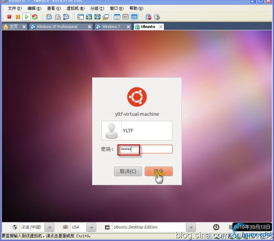The width and height of the screenshot is (274, 241).
Task: Click the Quick Switch mode icon
Action: point(89,17)
